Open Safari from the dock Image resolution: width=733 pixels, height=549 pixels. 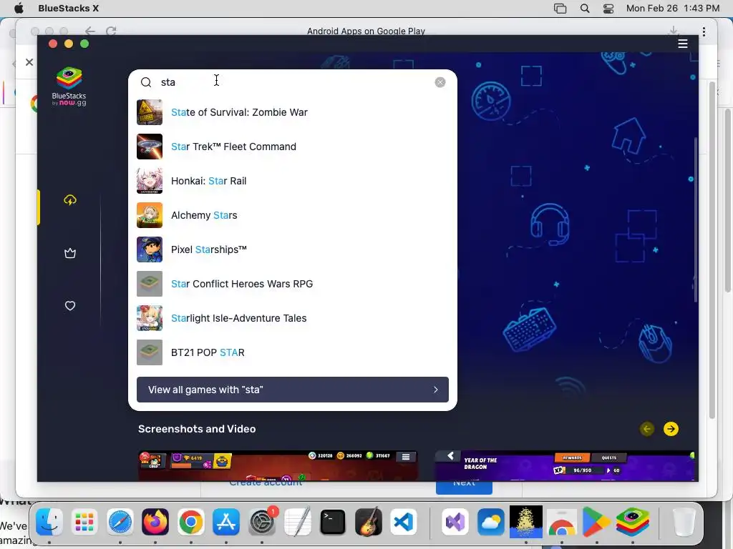120,521
